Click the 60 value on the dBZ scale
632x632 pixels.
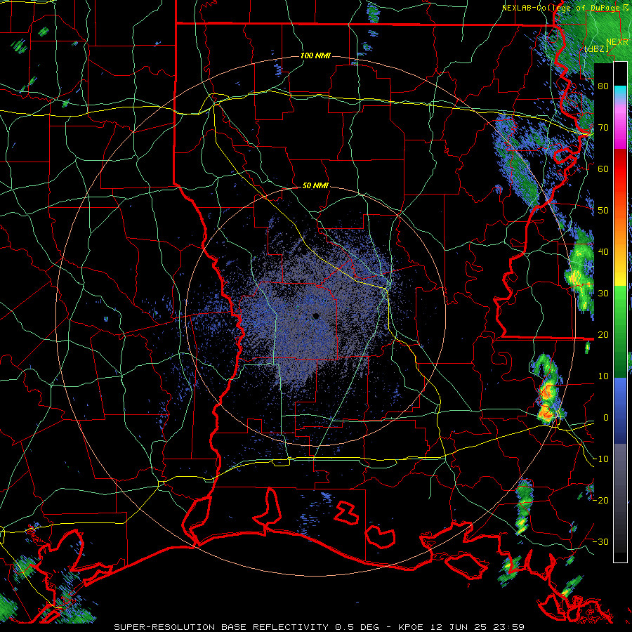[x=603, y=169]
